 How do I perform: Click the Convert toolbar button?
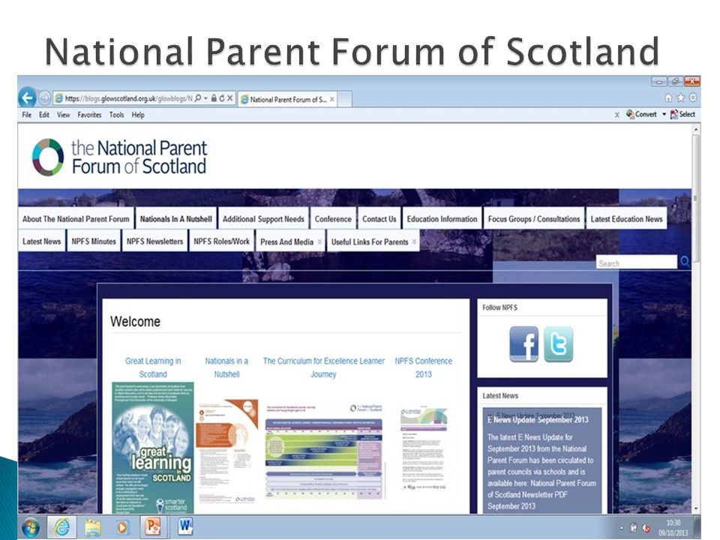pos(641,114)
